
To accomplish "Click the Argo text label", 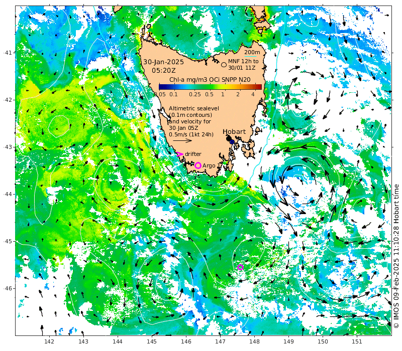I will click(x=209, y=166).
